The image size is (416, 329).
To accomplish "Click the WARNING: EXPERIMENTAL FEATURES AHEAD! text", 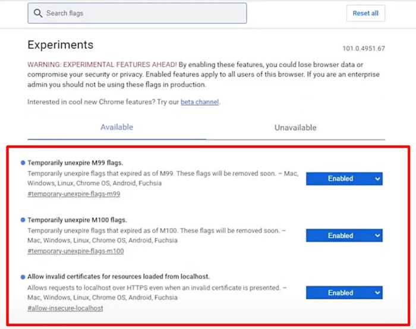I will click(x=102, y=65).
